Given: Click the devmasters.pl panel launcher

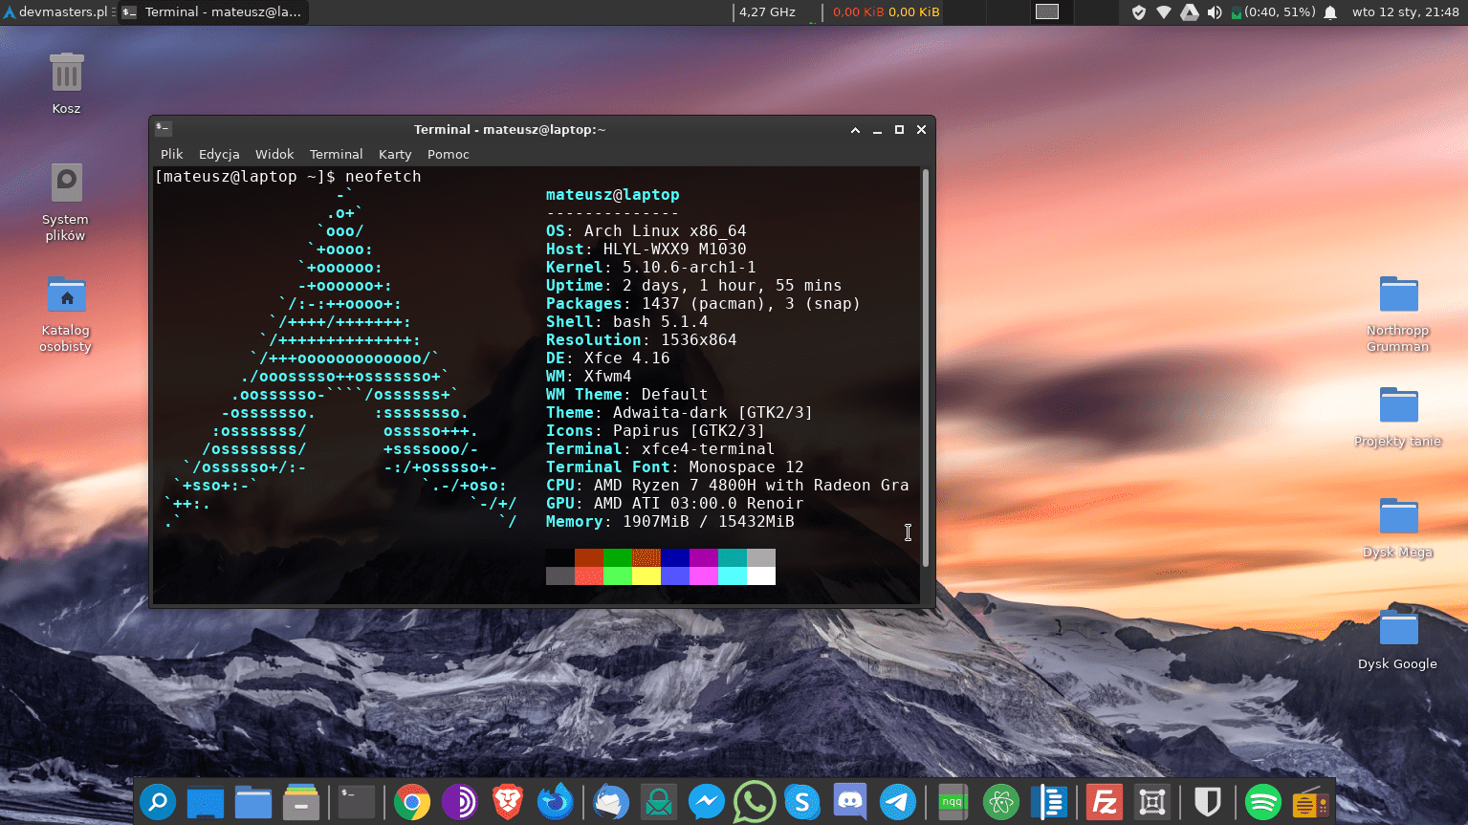Looking at the screenshot, I should coord(57,11).
